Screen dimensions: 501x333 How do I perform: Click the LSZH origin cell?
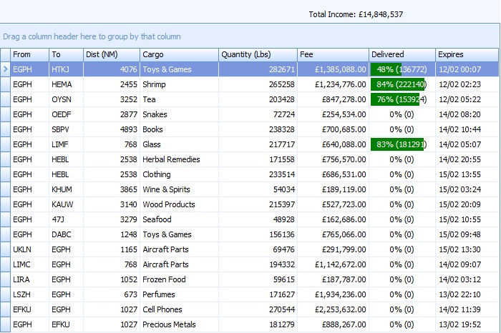pyautogui.click(x=30, y=294)
